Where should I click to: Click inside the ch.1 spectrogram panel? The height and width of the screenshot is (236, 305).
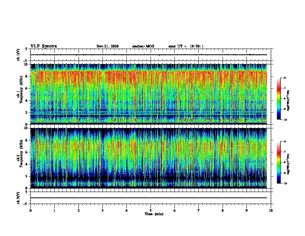(x=148, y=94)
